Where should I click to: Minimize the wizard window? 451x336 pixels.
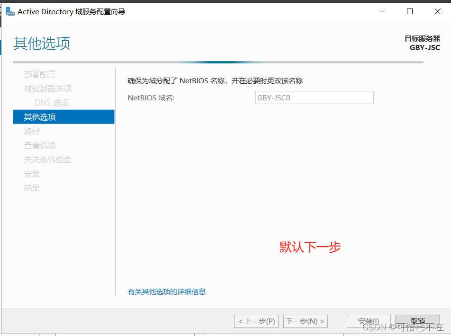(382, 11)
